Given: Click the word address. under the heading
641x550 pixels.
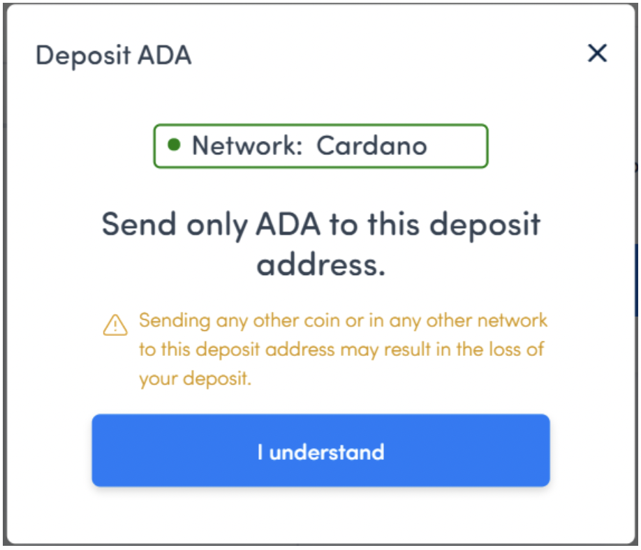Looking at the screenshot, I should pos(321,265).
